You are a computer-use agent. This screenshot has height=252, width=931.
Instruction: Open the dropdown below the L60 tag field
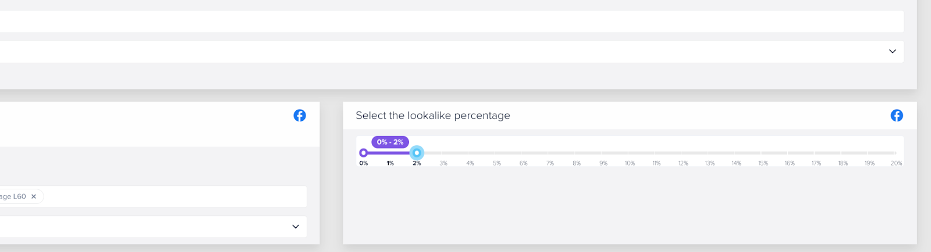click(x=295, y=226)
